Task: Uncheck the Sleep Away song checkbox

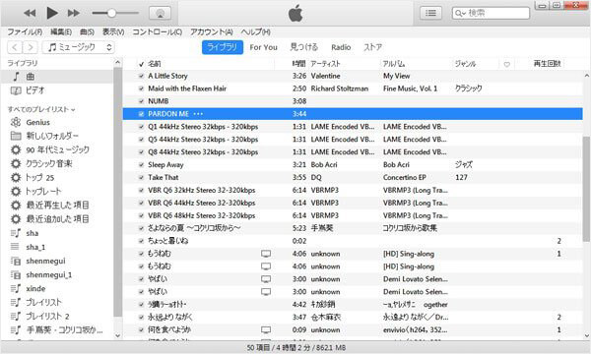Action: [x=141, y=165]
